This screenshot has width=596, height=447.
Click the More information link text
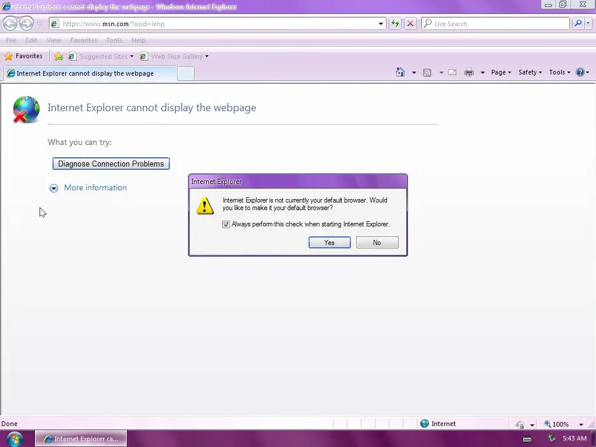click(95, 188)
